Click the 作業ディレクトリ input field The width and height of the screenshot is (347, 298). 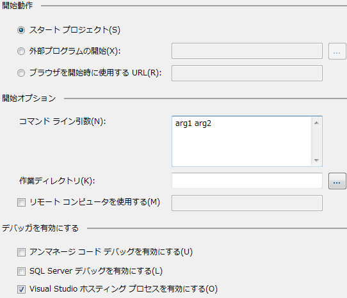pos(247,181)
